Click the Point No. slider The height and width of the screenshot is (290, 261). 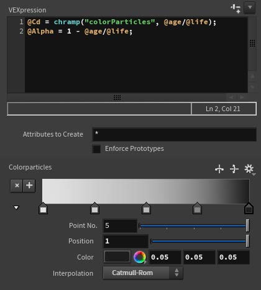[x=194, y=225]
